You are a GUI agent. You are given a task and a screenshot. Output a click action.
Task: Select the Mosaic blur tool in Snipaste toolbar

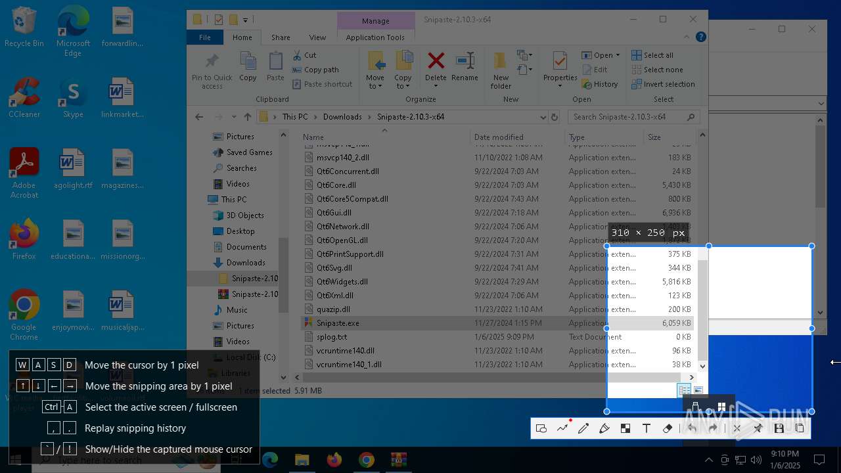pos(625,428)
